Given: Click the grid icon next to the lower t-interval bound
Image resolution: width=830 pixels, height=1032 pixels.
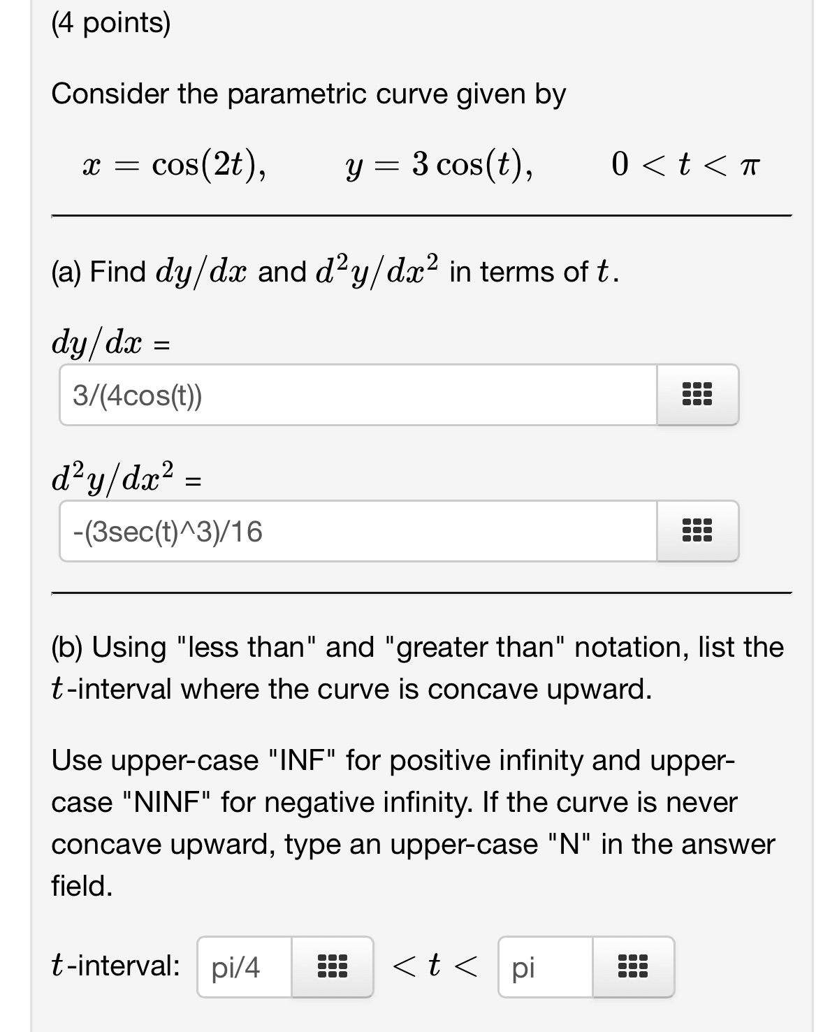Looking at the screenshot, I should (331, 967).
